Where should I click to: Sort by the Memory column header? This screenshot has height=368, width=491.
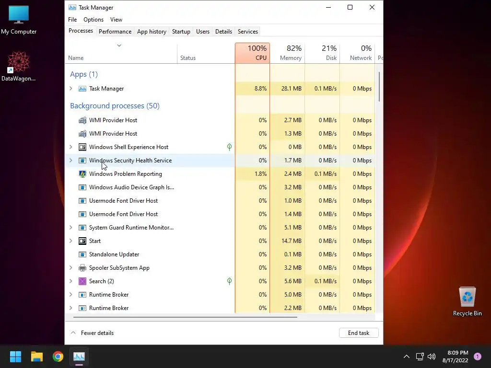pos(288,53)
